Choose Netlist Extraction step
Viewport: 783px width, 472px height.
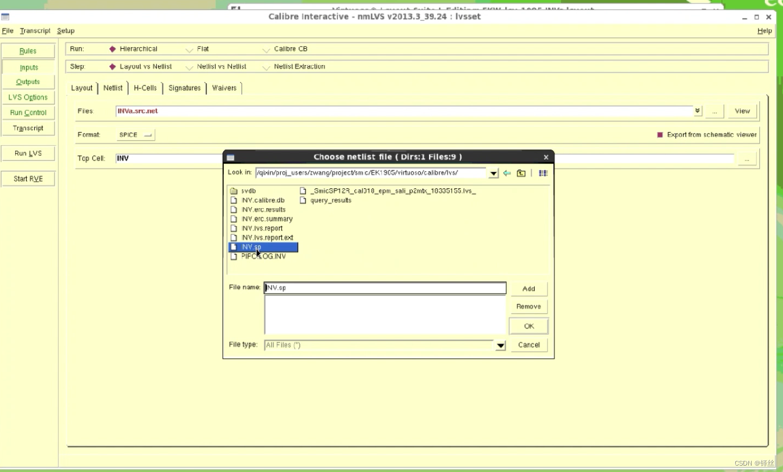(294, 66)
